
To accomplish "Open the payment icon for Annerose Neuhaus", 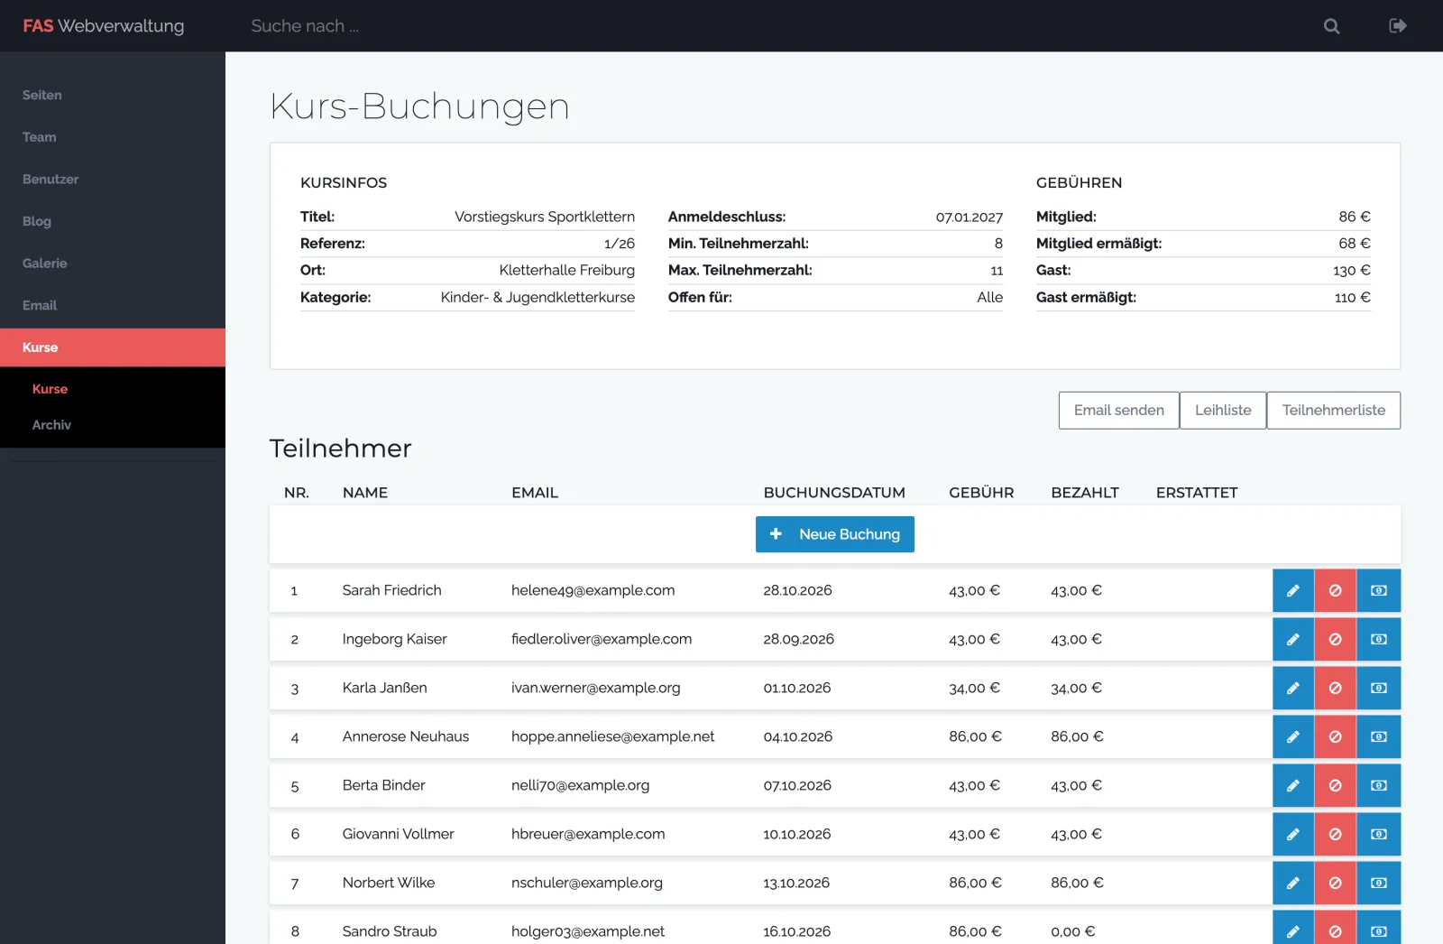I will click(1379, 736).
